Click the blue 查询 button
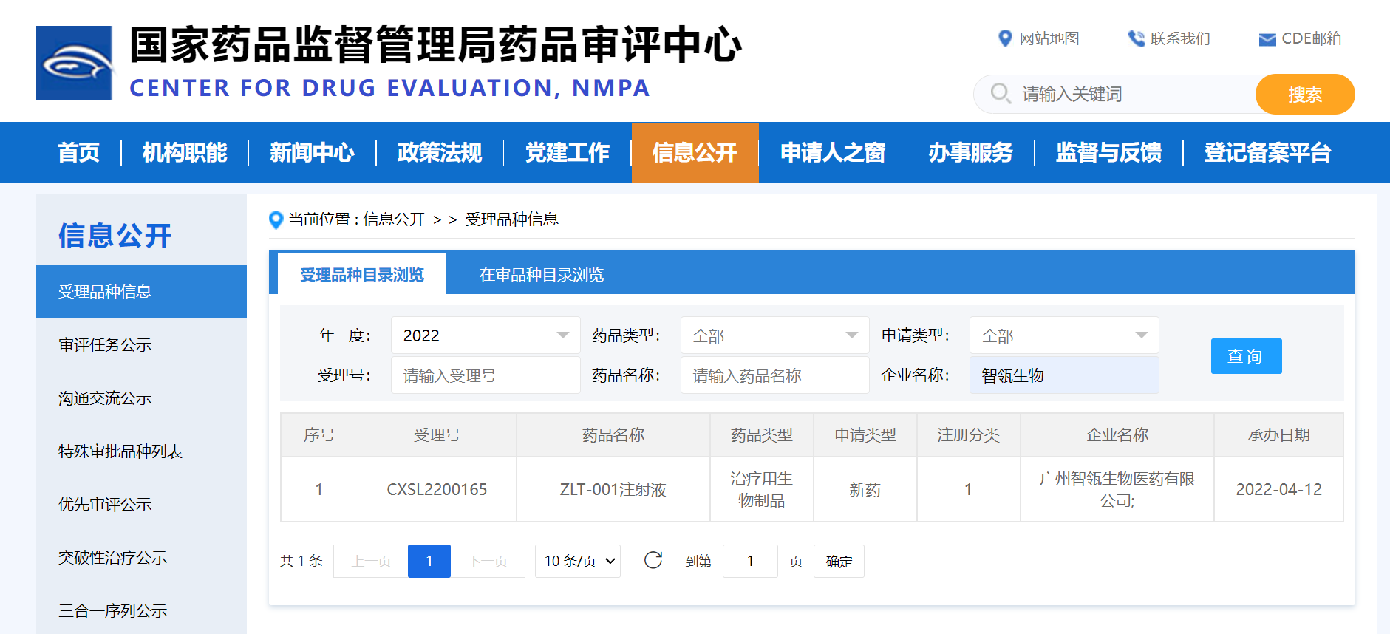 [1246, 356]
